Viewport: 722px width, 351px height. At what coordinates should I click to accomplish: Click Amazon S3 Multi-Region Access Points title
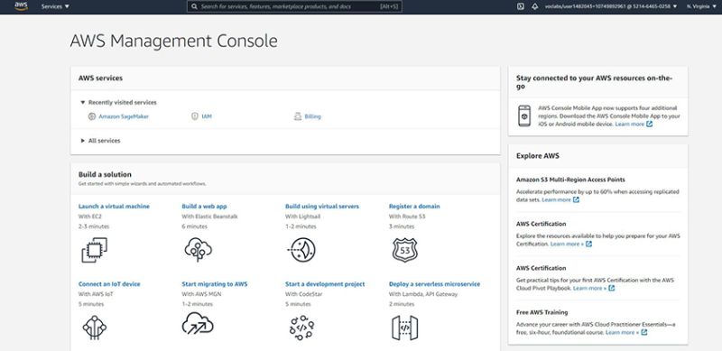coord(570,180)
